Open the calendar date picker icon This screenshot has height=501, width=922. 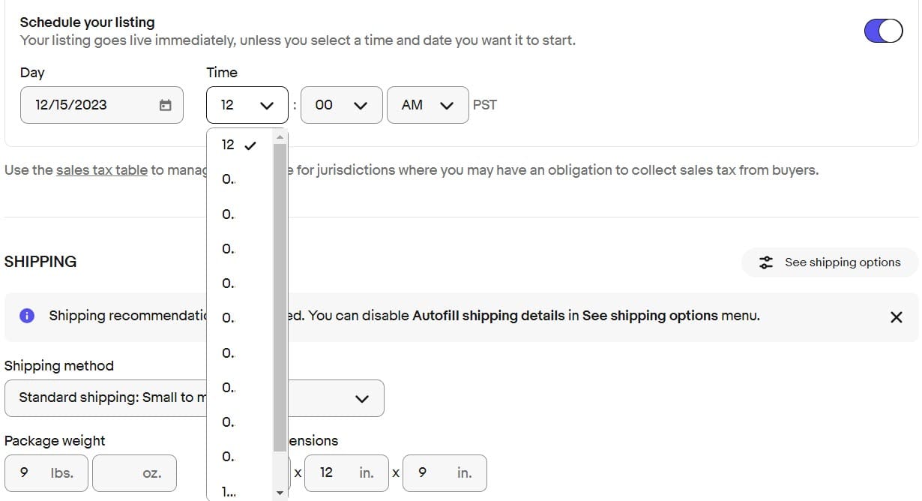click(x=166, y=105)
